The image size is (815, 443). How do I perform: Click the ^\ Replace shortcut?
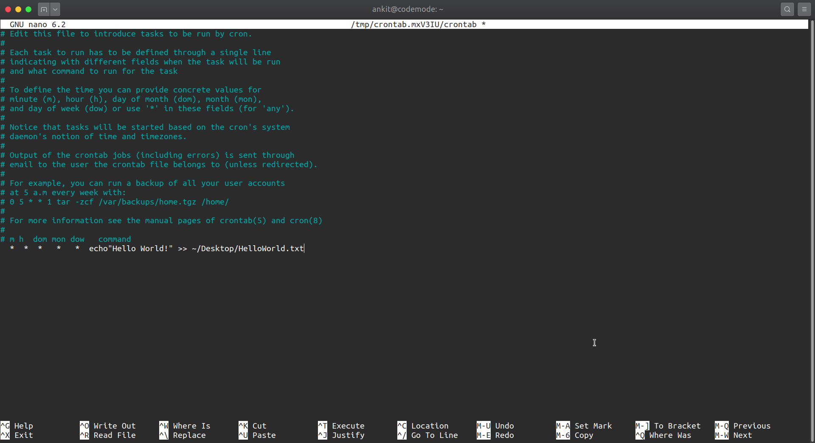(x=183, y=435)
